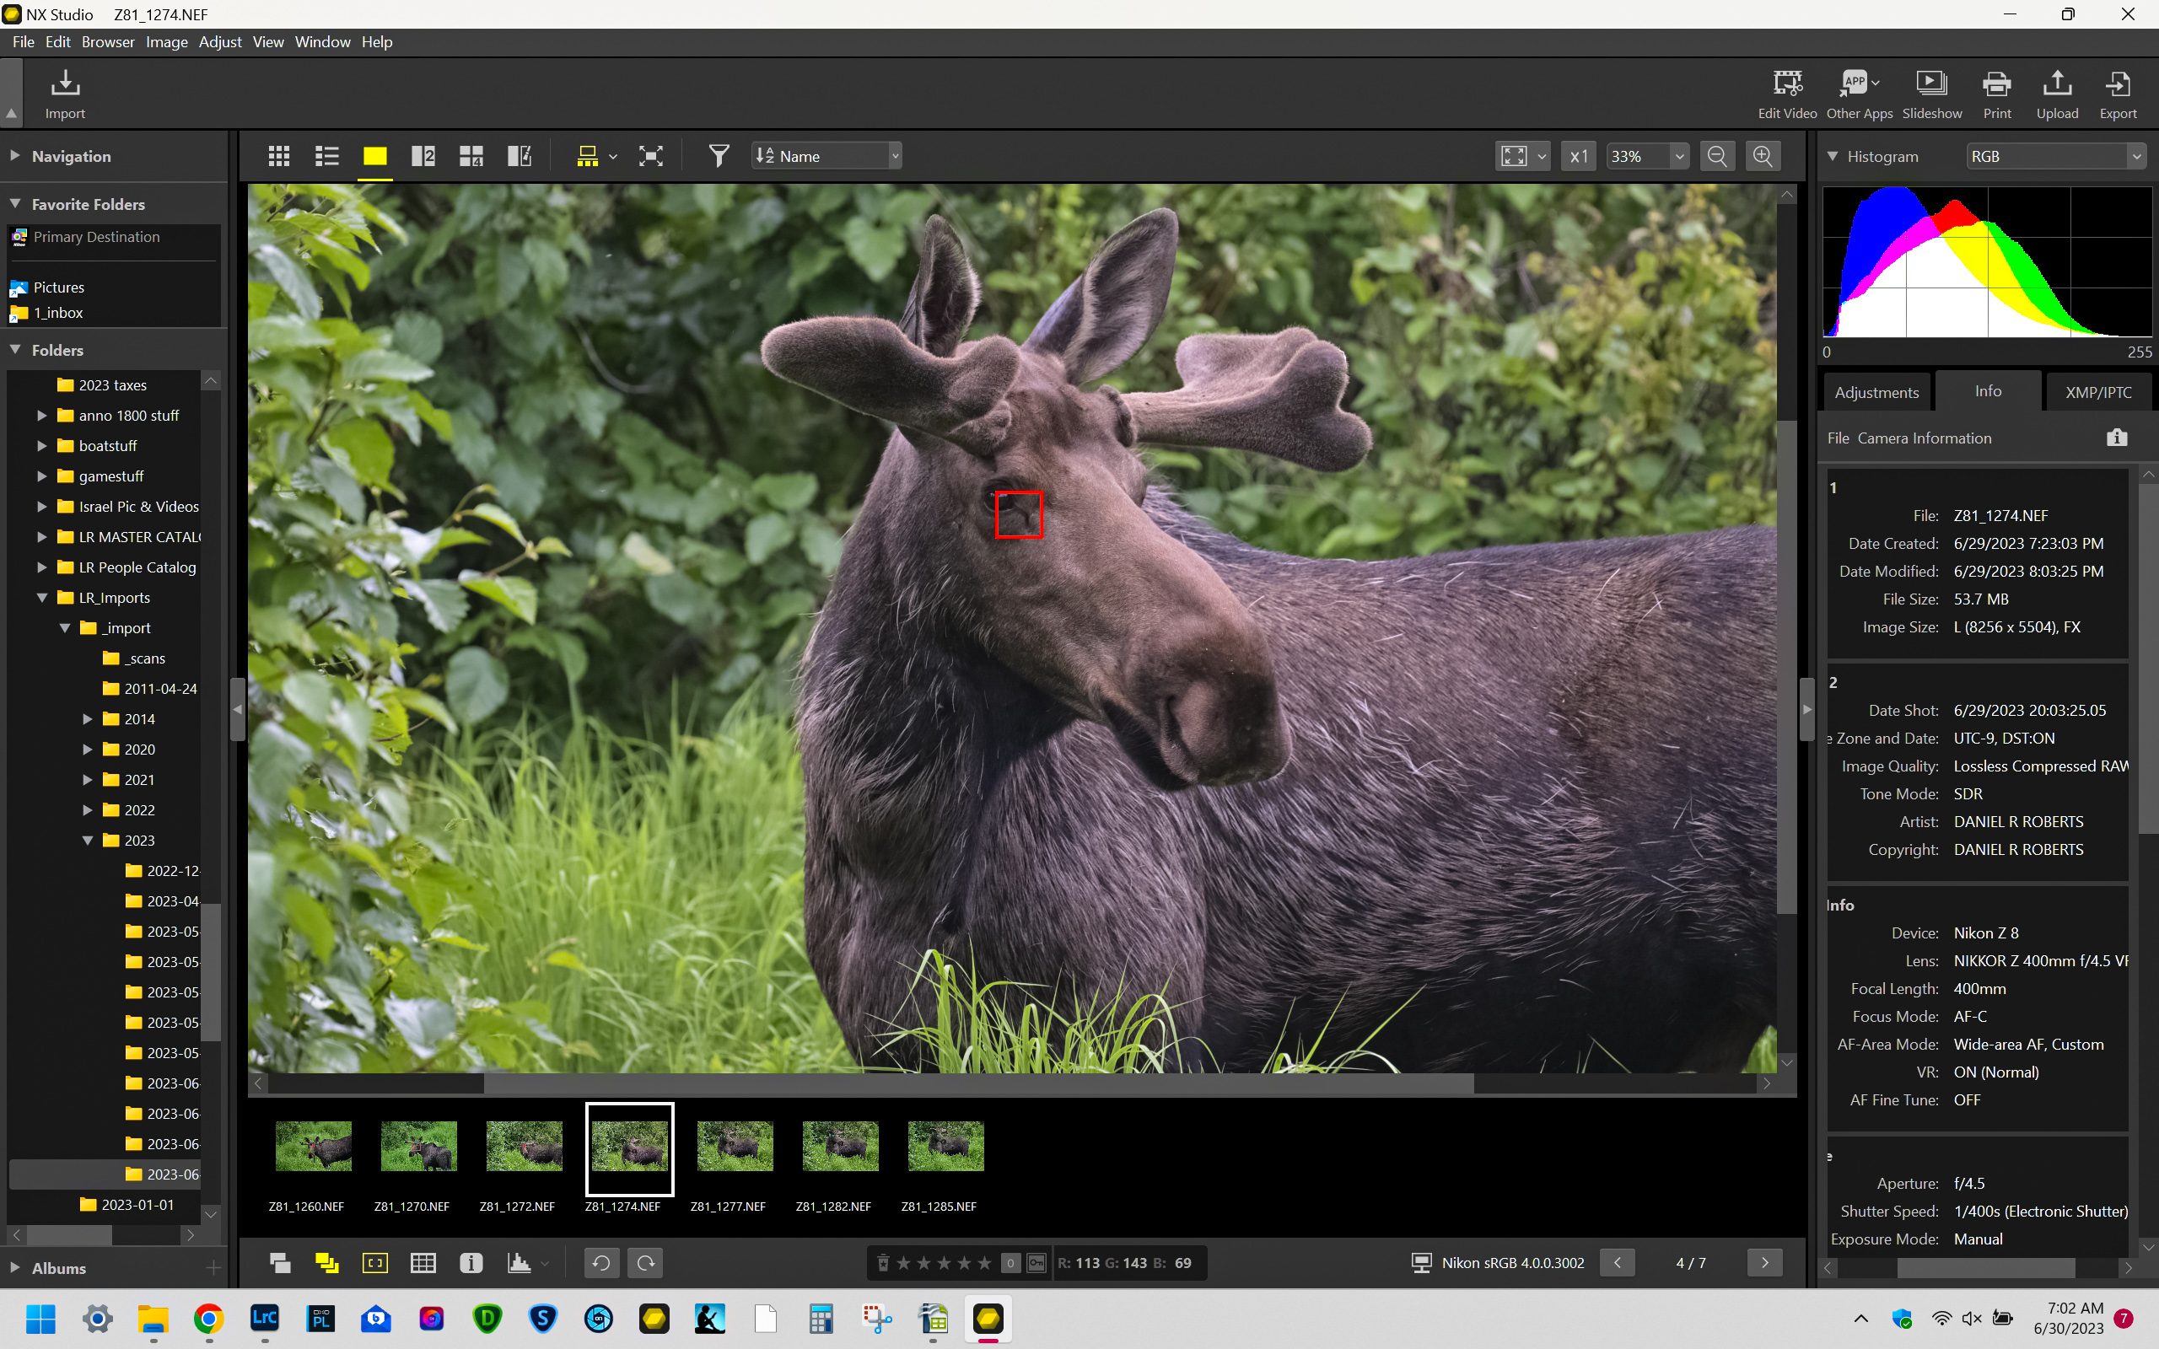Viewport: 2159px width, 1349px height.
Task: Go to the next image arrow
Action: coord(1763,1262)
